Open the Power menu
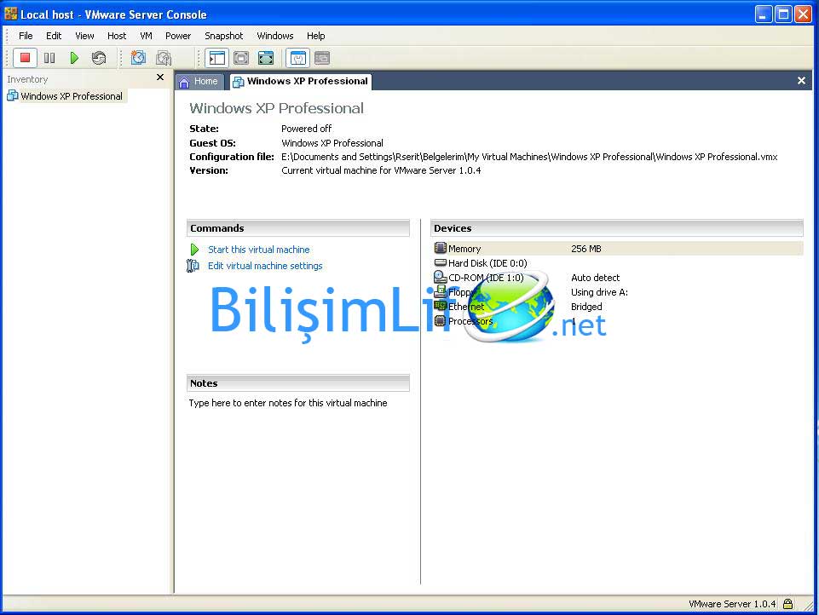Image resolution: width=819 pixels, height=615 pixels. coord(178,36)
